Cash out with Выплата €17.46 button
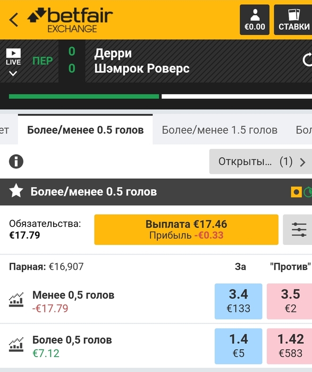312x372 pixels. click(186, 230)
